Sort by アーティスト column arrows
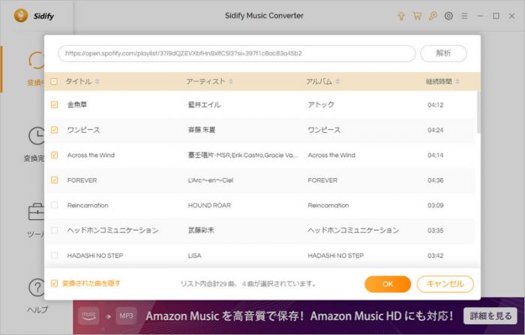The width and height of the screenshot is (525, 335). tap(231, 81)
